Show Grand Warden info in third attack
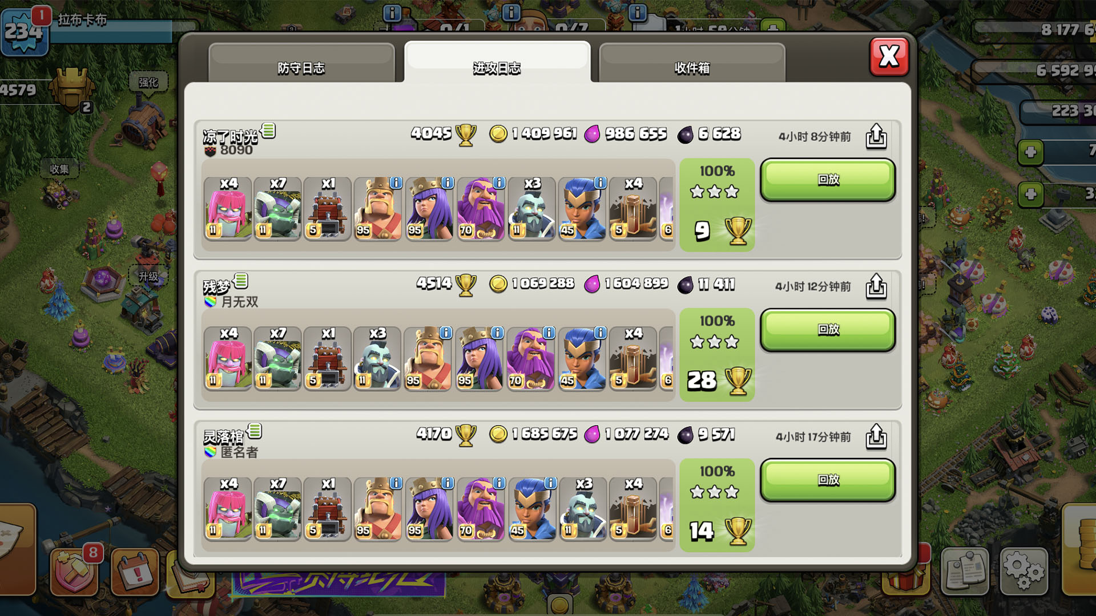Viewport: 1096px width, 616px height. pos(499,483)
